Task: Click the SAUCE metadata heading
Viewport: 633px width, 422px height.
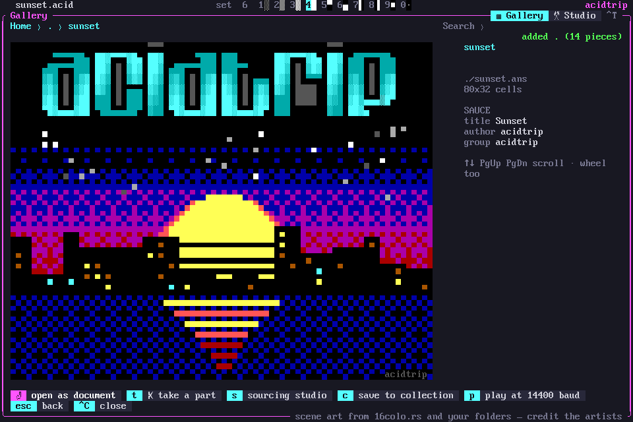Action: (477, 111)
